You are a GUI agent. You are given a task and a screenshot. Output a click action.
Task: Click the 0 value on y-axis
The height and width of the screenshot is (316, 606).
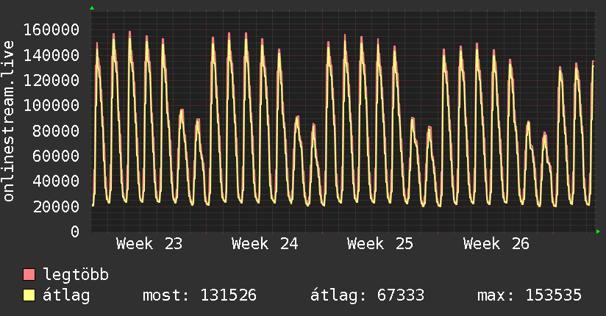point(75,231)
